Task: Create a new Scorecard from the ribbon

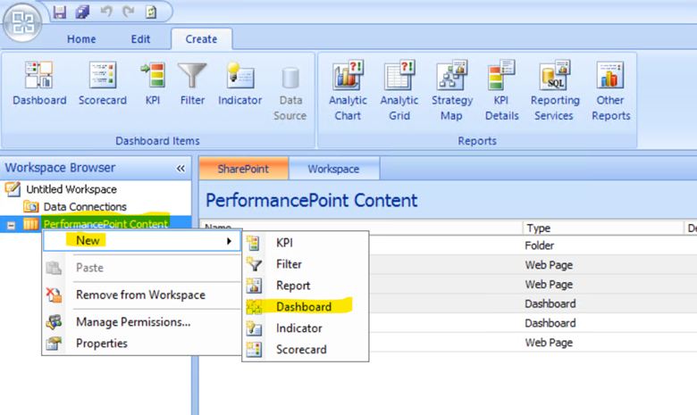Action: click(x=103, y=84)
